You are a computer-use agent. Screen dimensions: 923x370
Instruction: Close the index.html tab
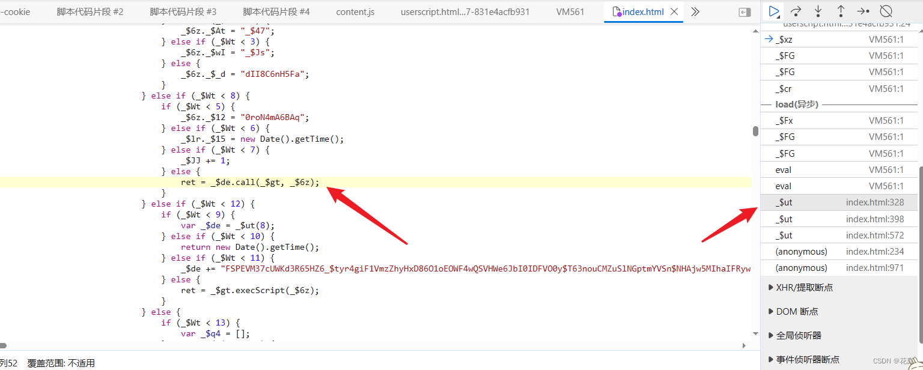[x=674, y=11]
